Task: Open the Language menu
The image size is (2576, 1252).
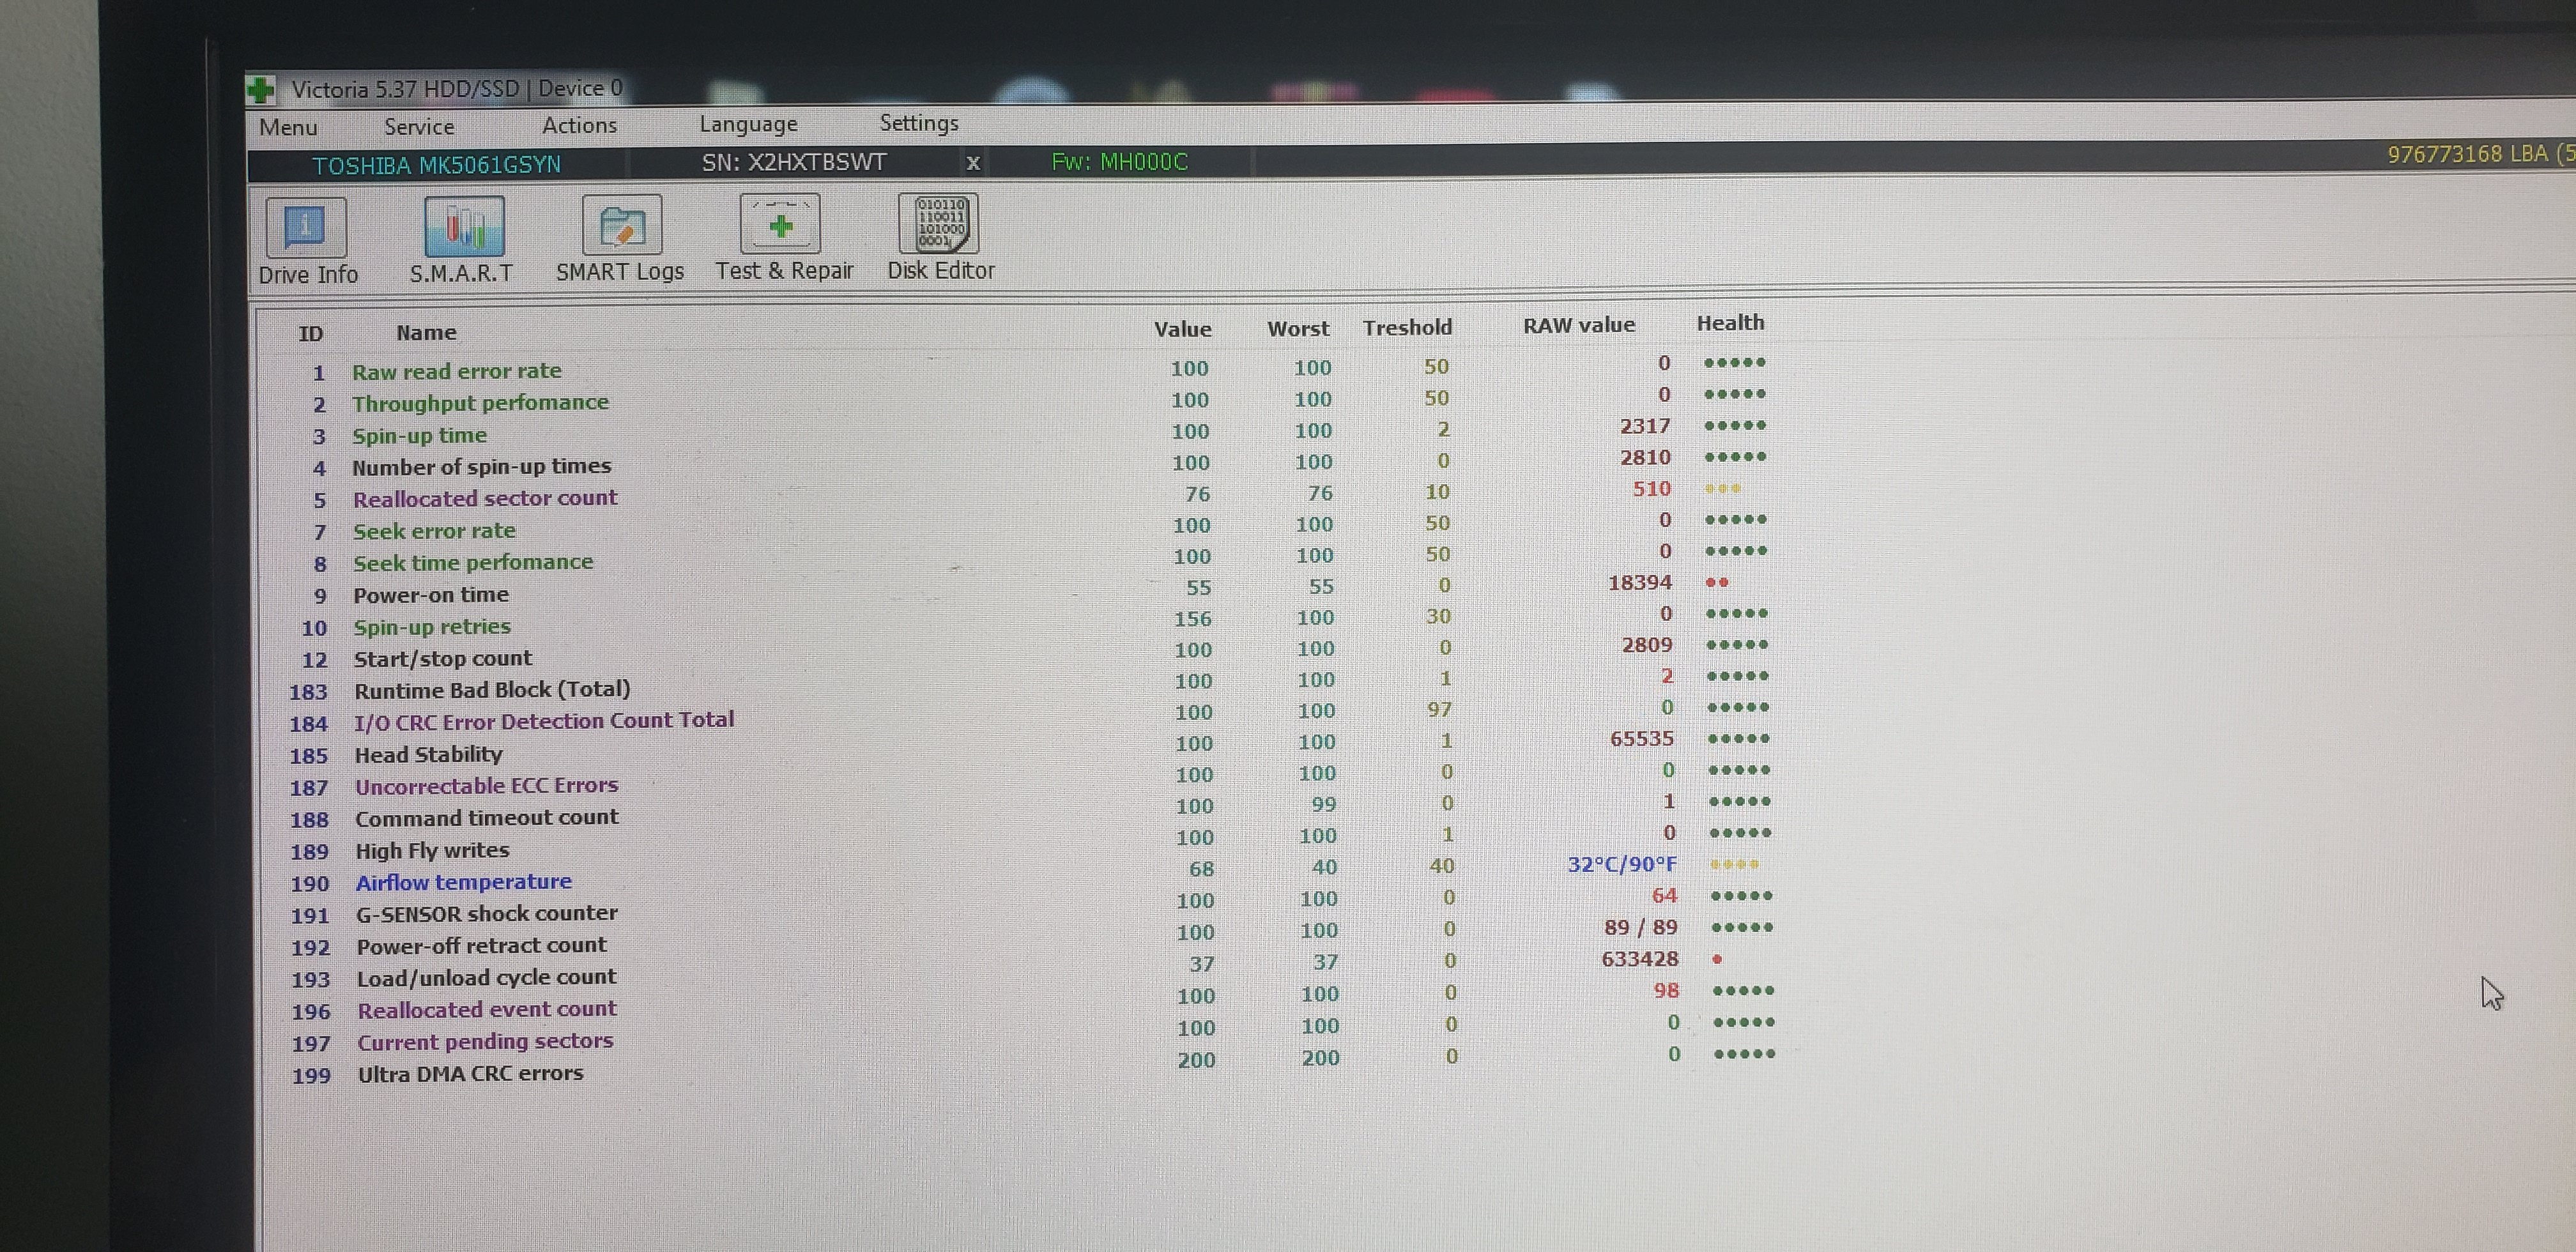Action: tap(748, 124)
